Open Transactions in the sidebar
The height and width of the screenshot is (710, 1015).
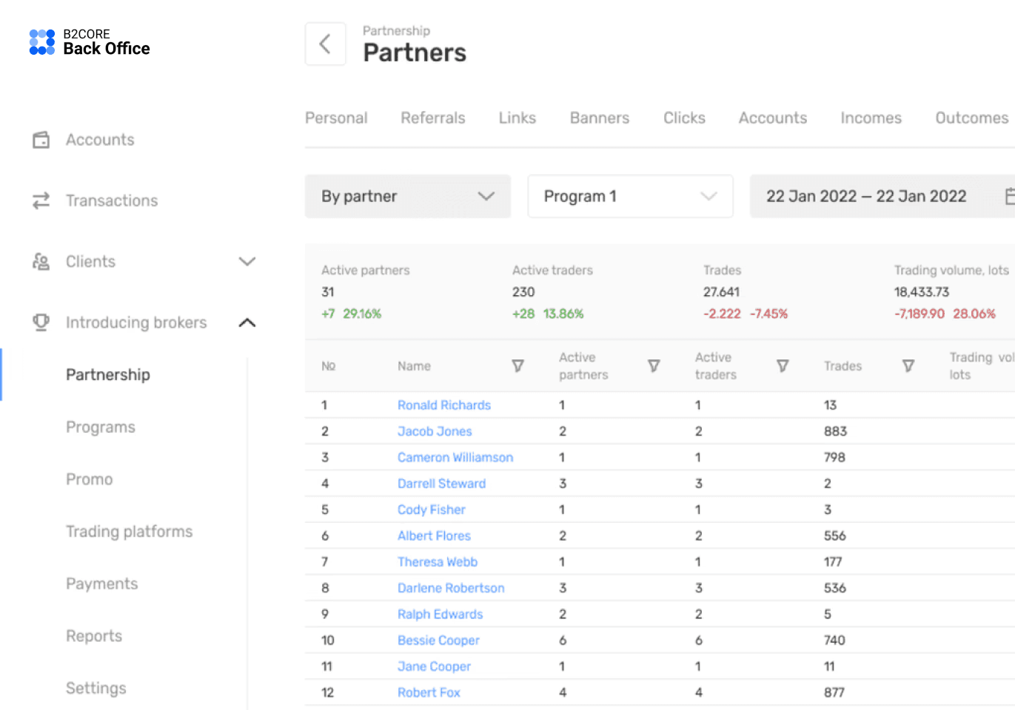pyautogui.click(x=112, y=200)
